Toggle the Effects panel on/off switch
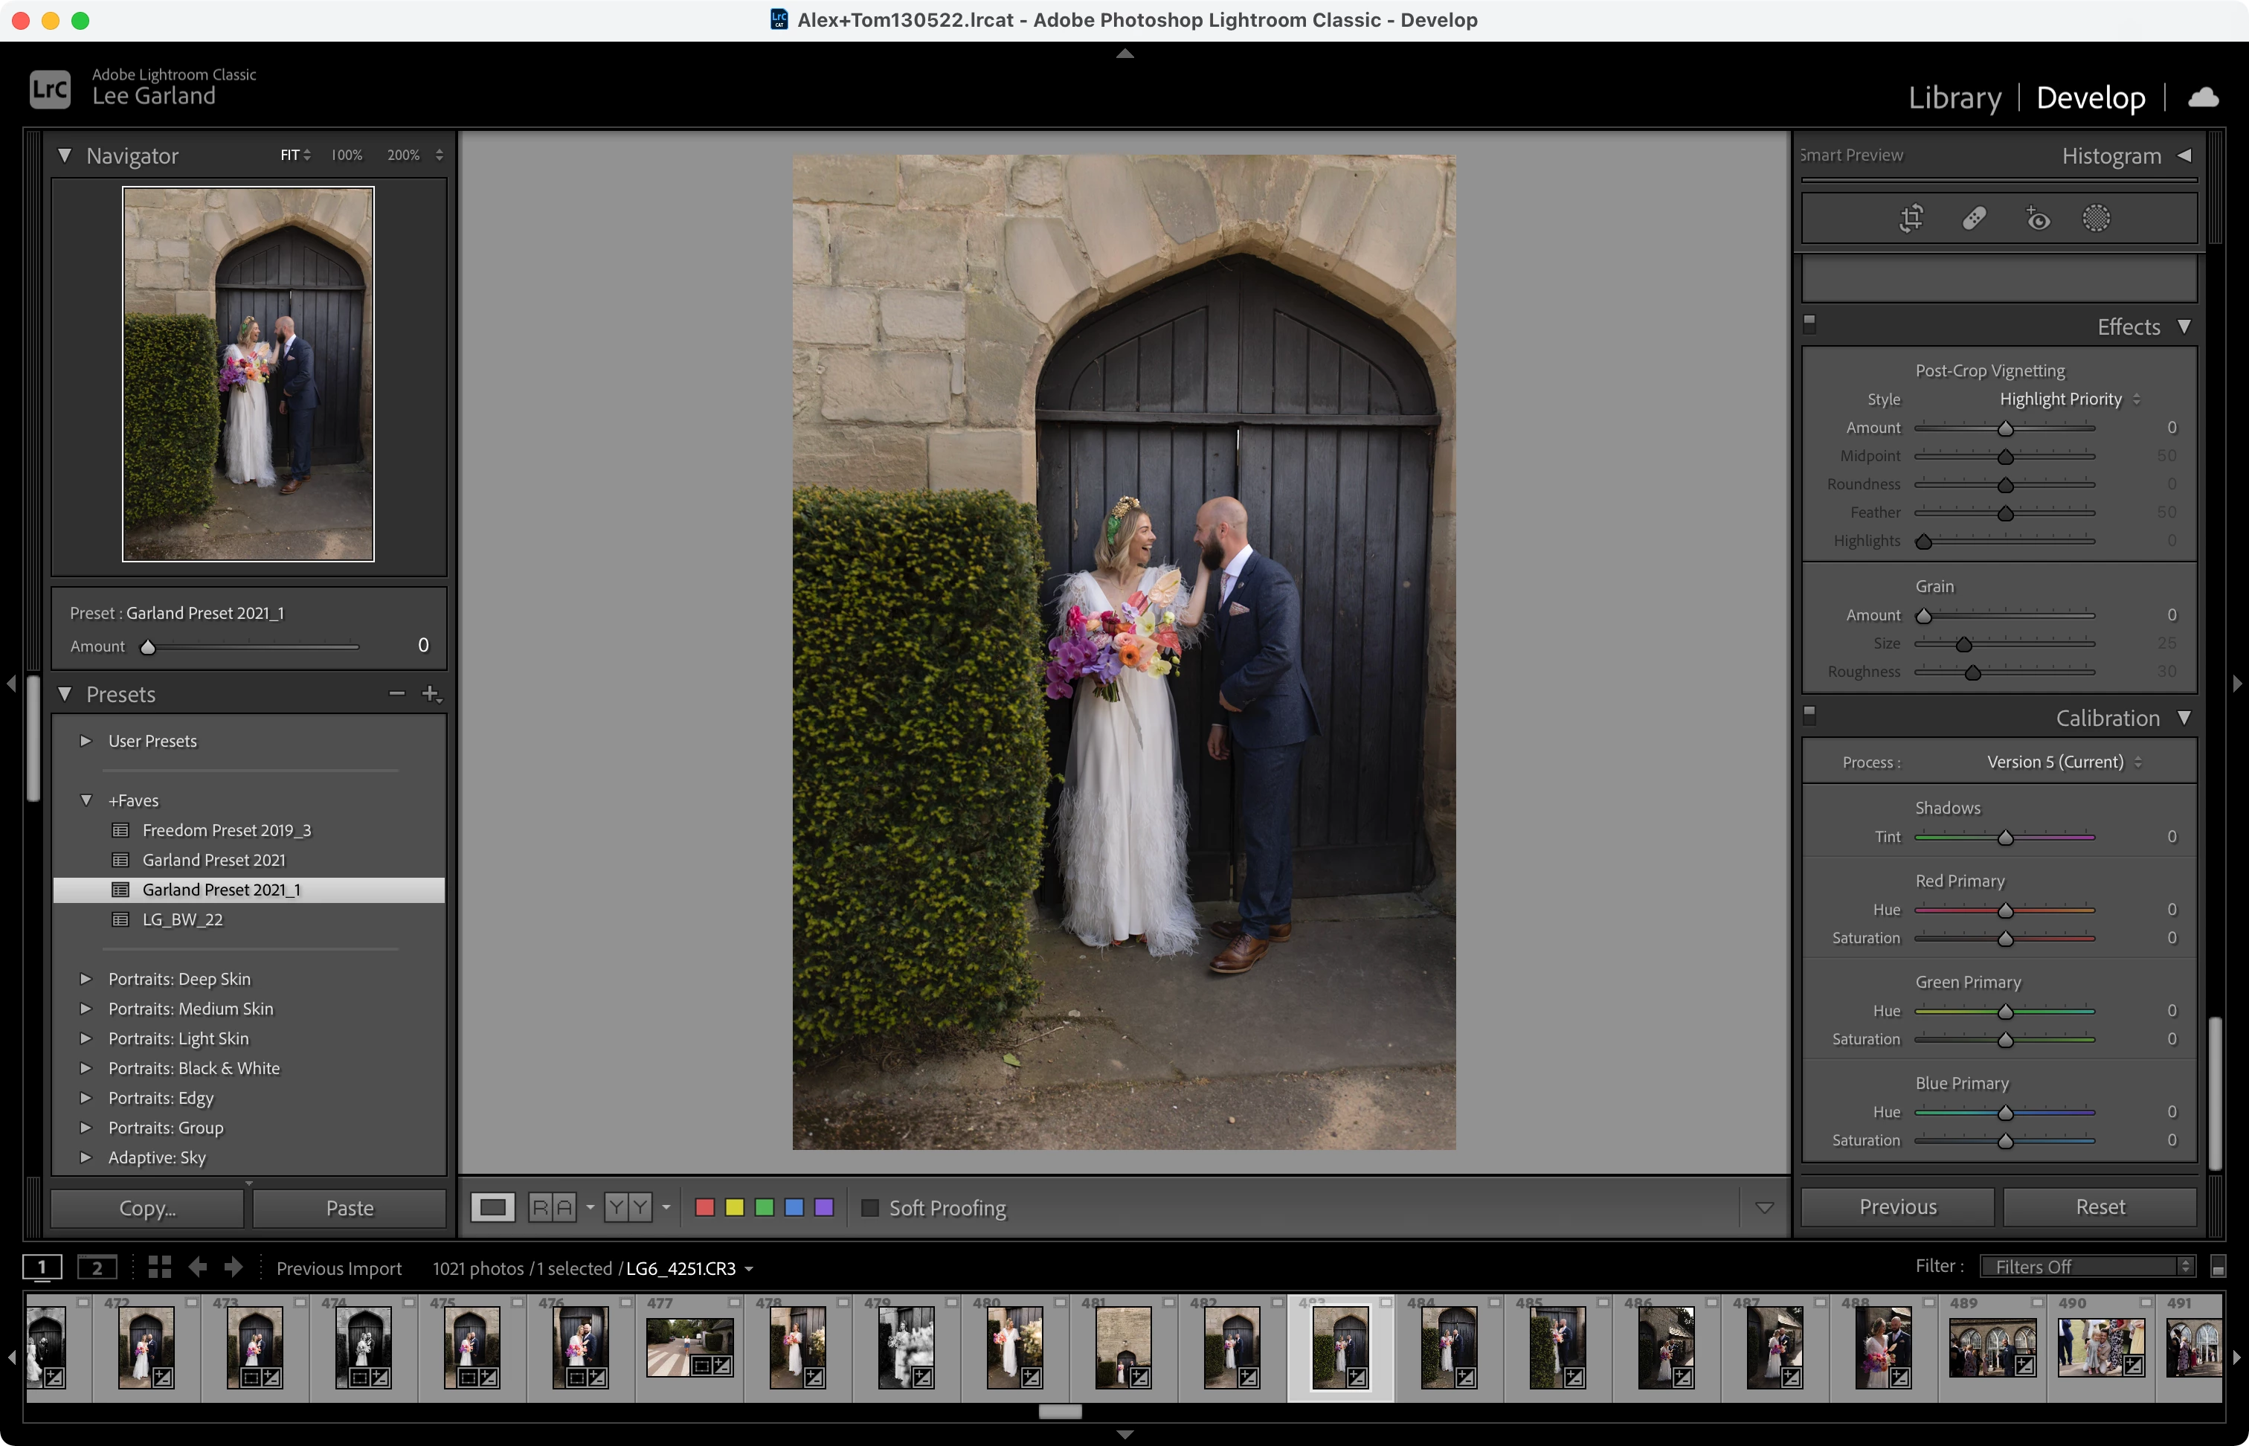The width and height of the screenshot is (2249, 1446). pyautogui.click(x=1809, y=324)
